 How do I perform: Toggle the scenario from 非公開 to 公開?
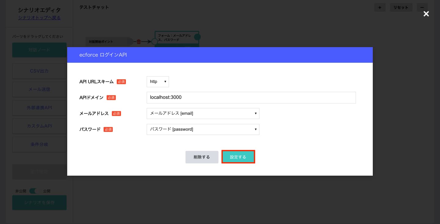(x=34, y=191)
